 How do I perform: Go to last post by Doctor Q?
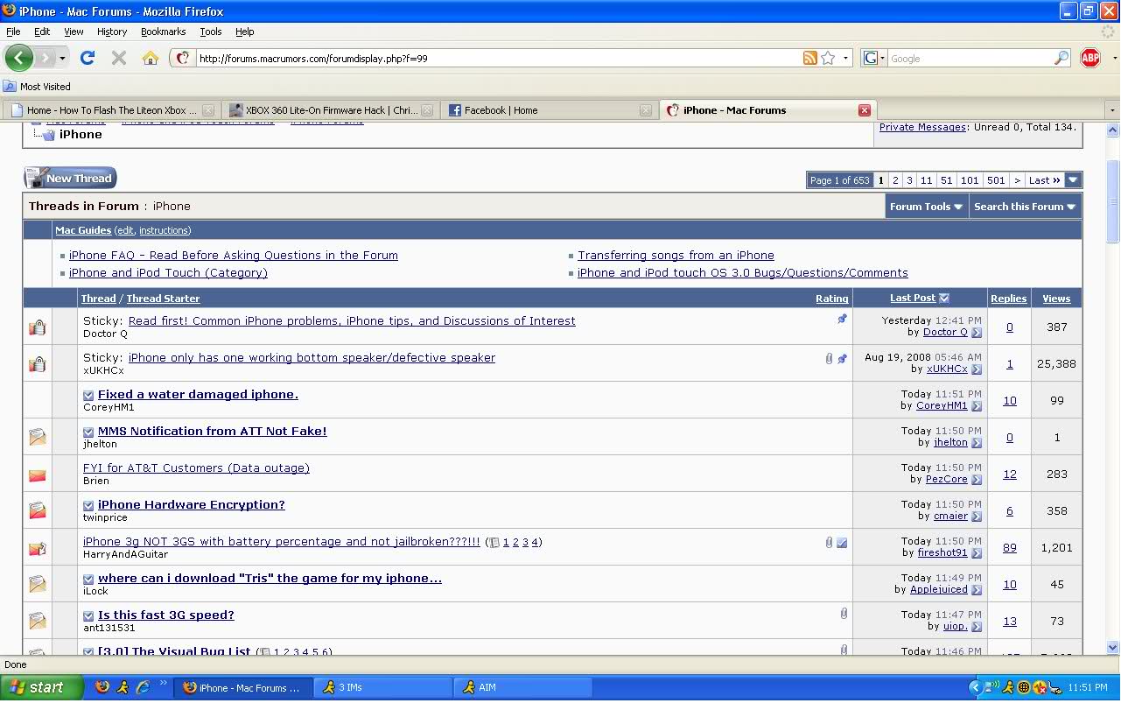click(x=977, y=333)
